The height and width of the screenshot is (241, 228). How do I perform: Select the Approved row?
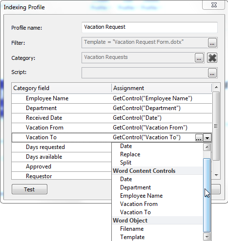[x=62, y=167]
